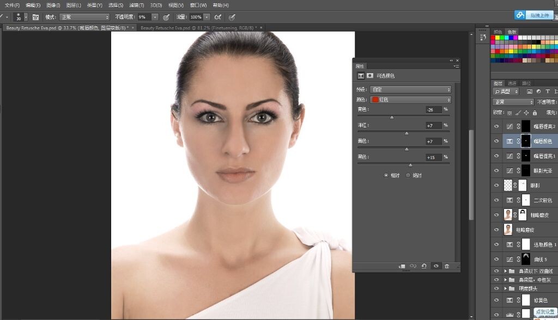Open layer filter 类型 dropdown

(x=506, y=91)
